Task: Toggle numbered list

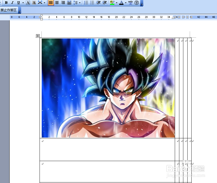Action: pos(86,2)
